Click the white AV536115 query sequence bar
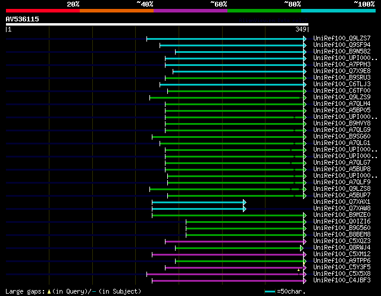Image resolution: width=381 pixels, height=296 pixels. click(x=157, y=24)
